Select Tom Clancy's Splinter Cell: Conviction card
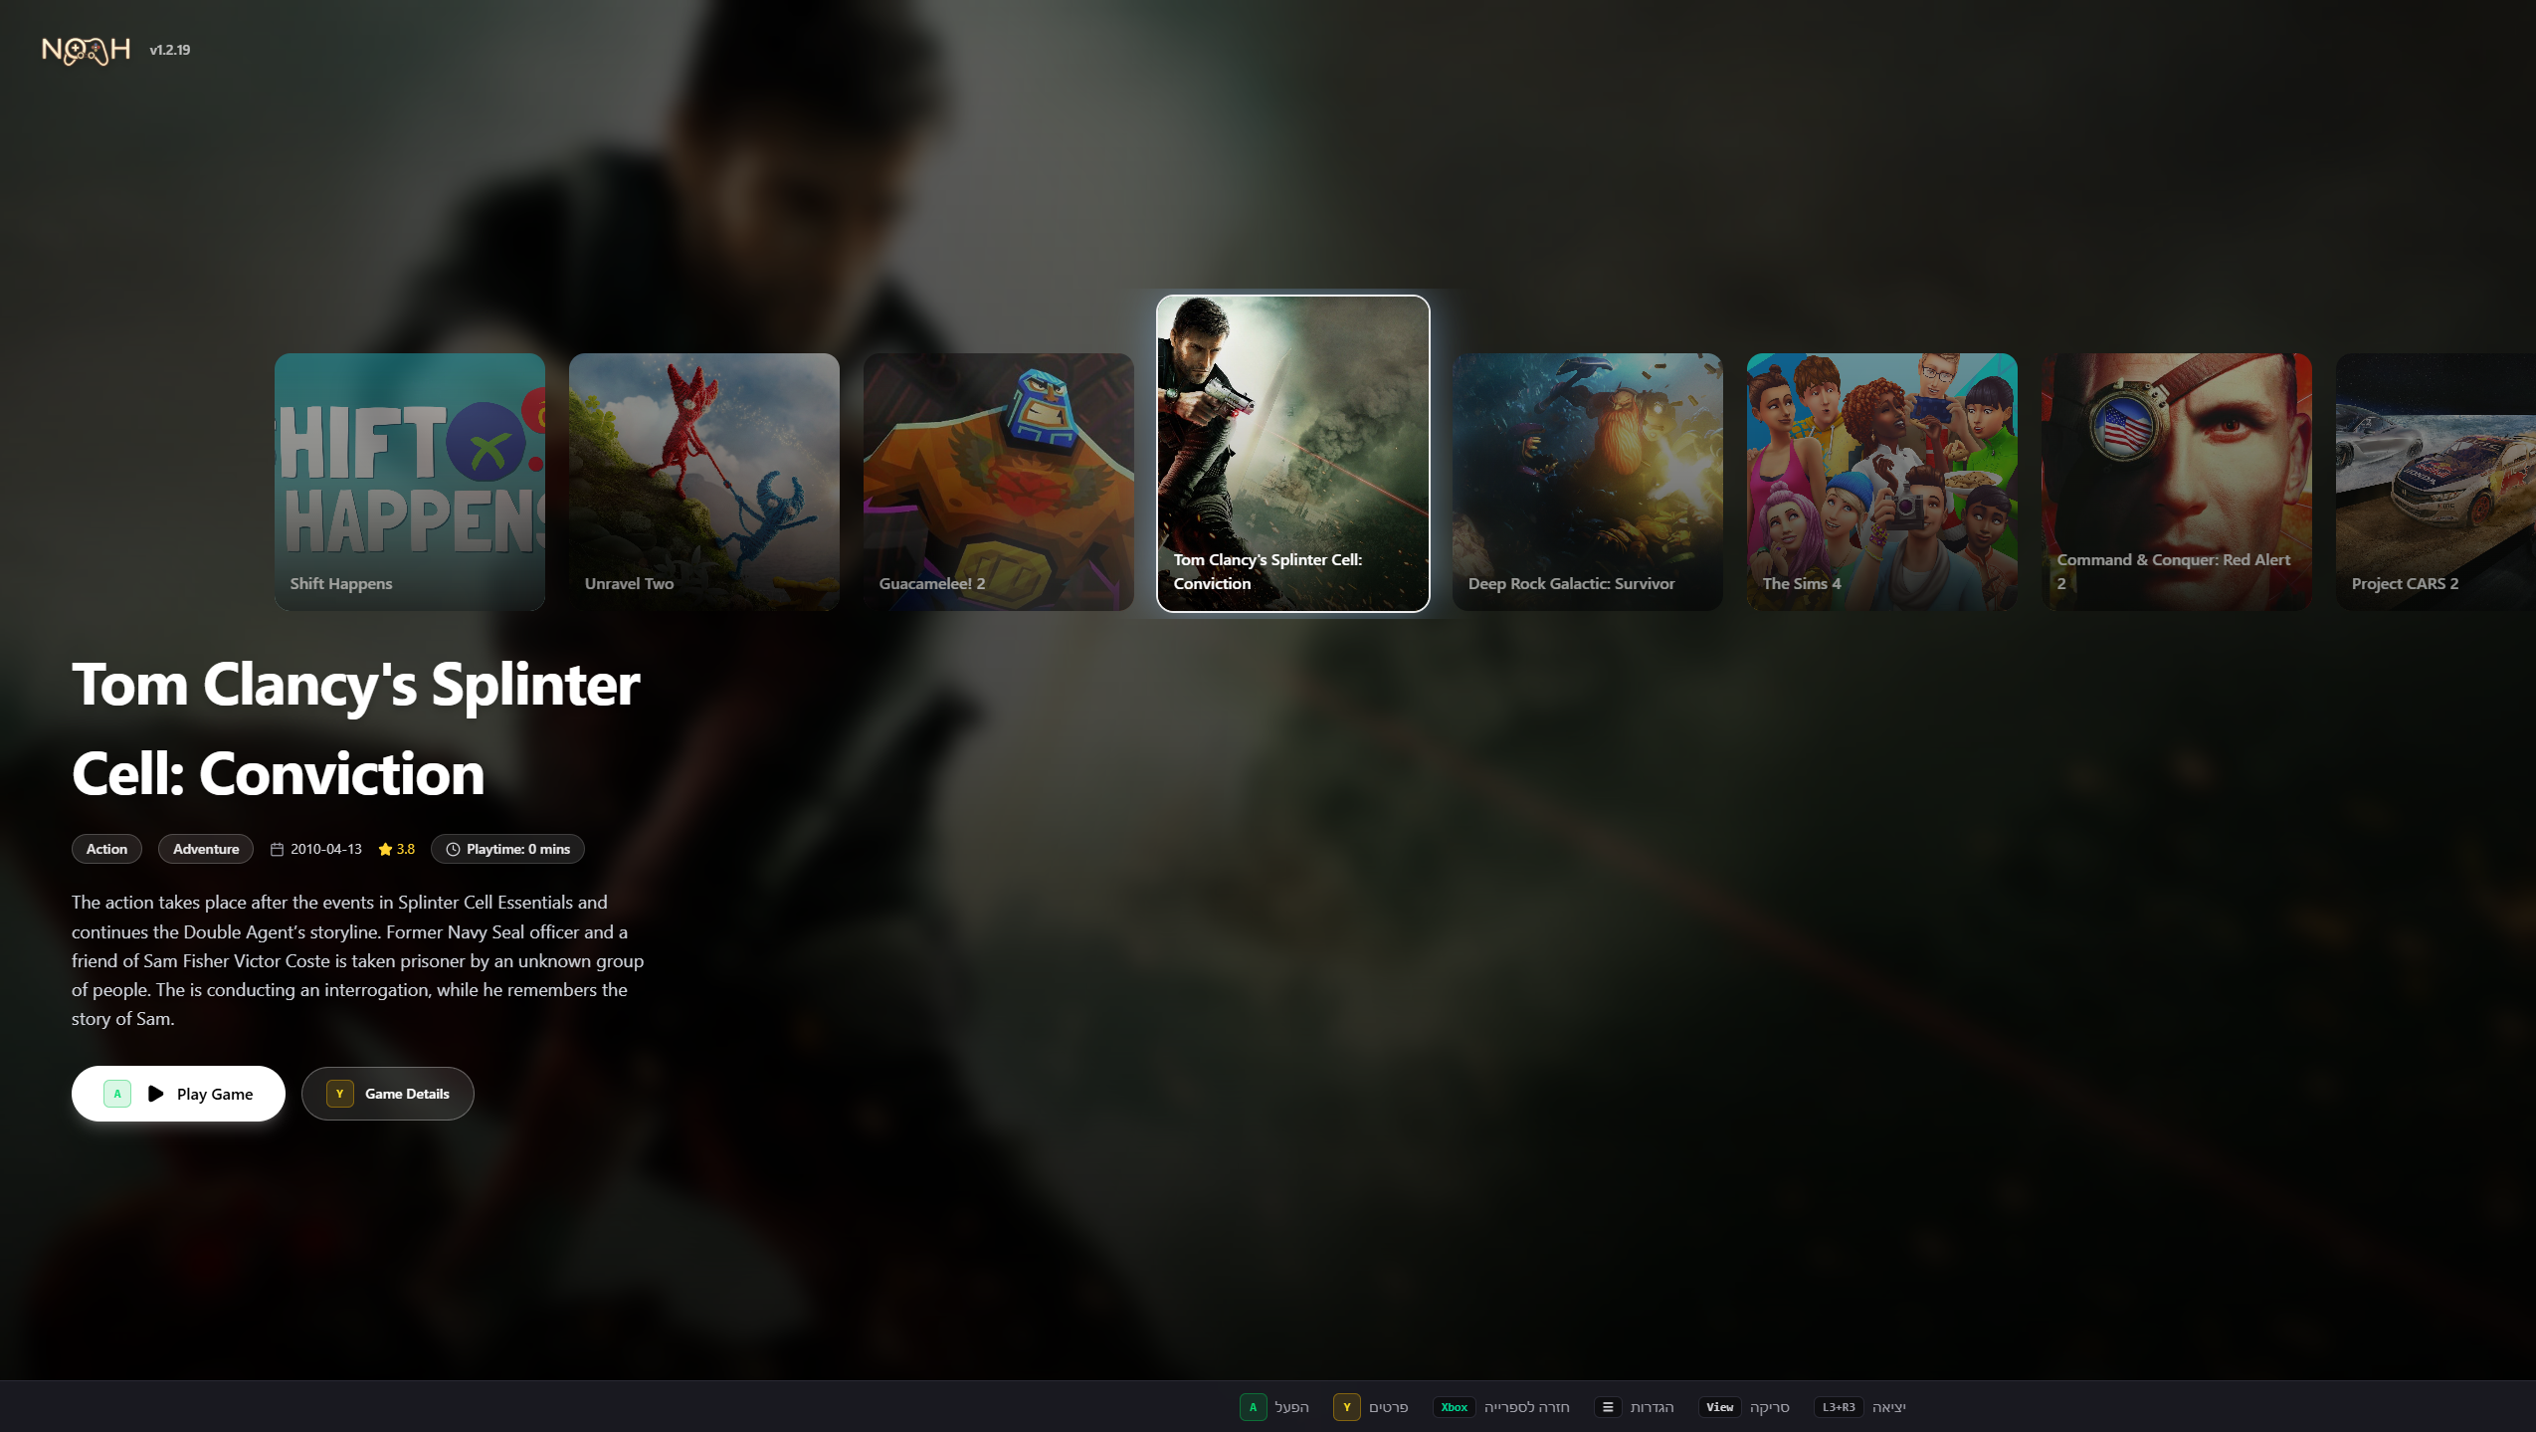This screenshot has width=2536, height=1432. tap(1293, 454)
